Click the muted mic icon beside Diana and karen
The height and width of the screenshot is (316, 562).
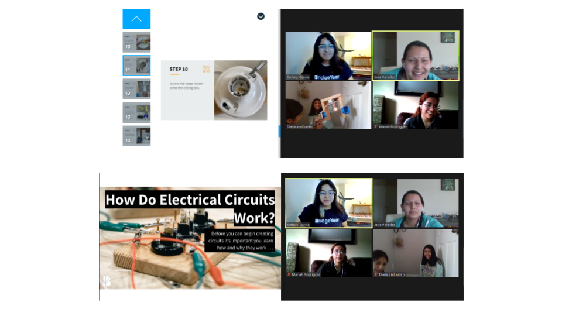375,274
